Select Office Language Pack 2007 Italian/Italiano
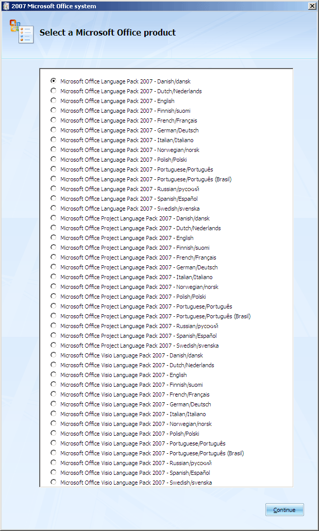This screenshot has height=531, width=319. pyautogui.click(x=53, y=140)
